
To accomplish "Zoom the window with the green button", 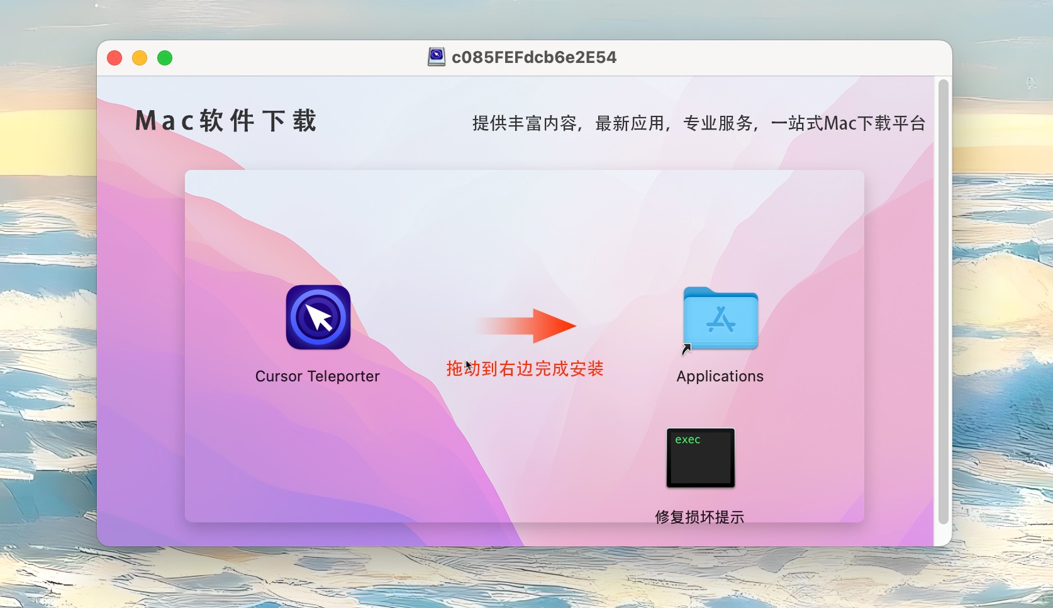I will 165,58.
